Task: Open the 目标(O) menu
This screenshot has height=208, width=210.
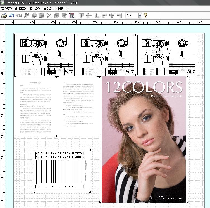Action: pyautogui.click(x=49, y=8)
